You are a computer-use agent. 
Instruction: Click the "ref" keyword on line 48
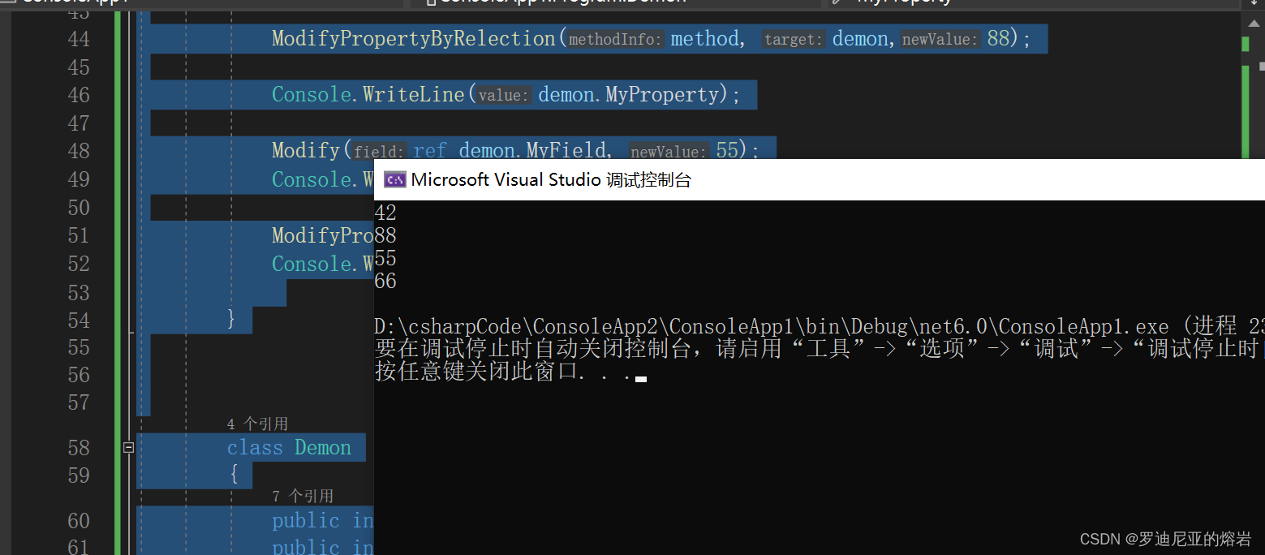tap(430, 150)
